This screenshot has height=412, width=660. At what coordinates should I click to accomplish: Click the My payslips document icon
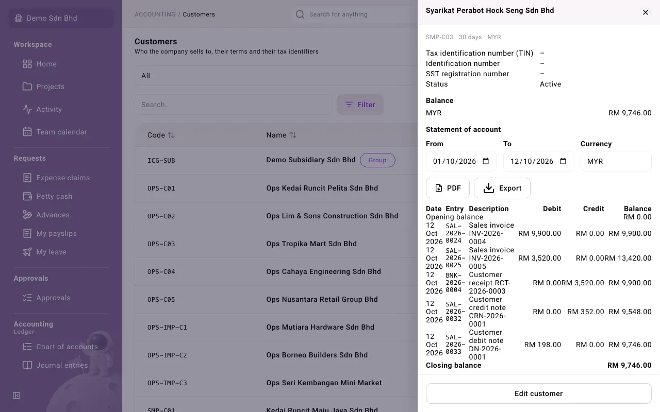click(x=27, y=233)
